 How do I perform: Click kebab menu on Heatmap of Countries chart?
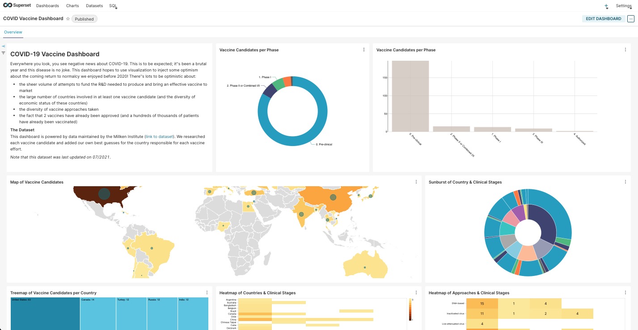(416, 292)
